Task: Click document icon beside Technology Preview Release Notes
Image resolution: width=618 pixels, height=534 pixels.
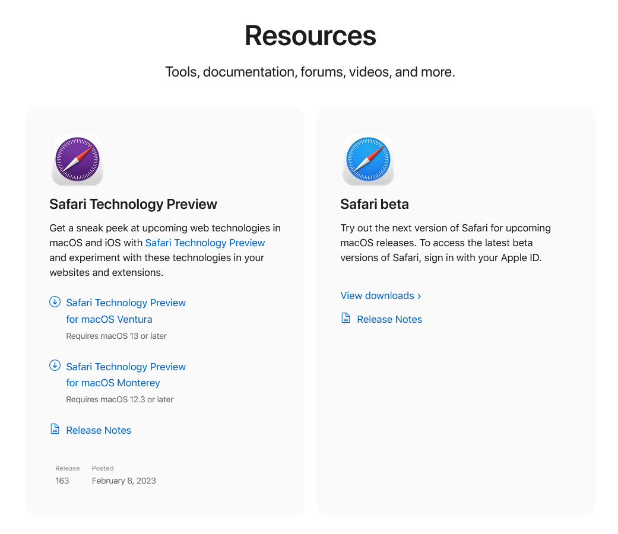Action: point(55,430)
